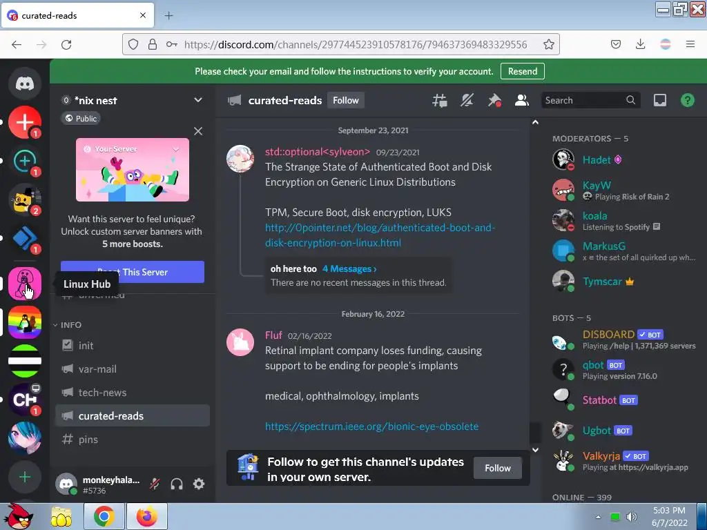Open member KayW in member list
707x530 pixels.
[x=624, y=190]
